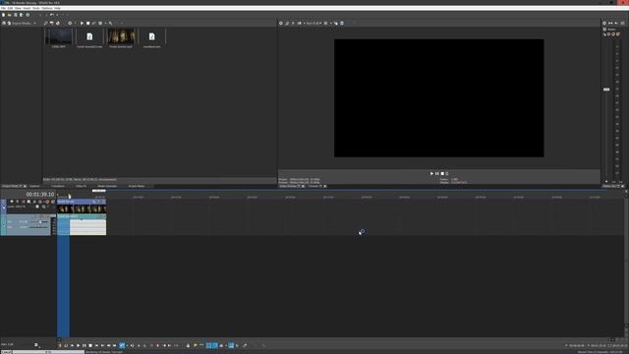Open the Insert menu

pos(27,8)
